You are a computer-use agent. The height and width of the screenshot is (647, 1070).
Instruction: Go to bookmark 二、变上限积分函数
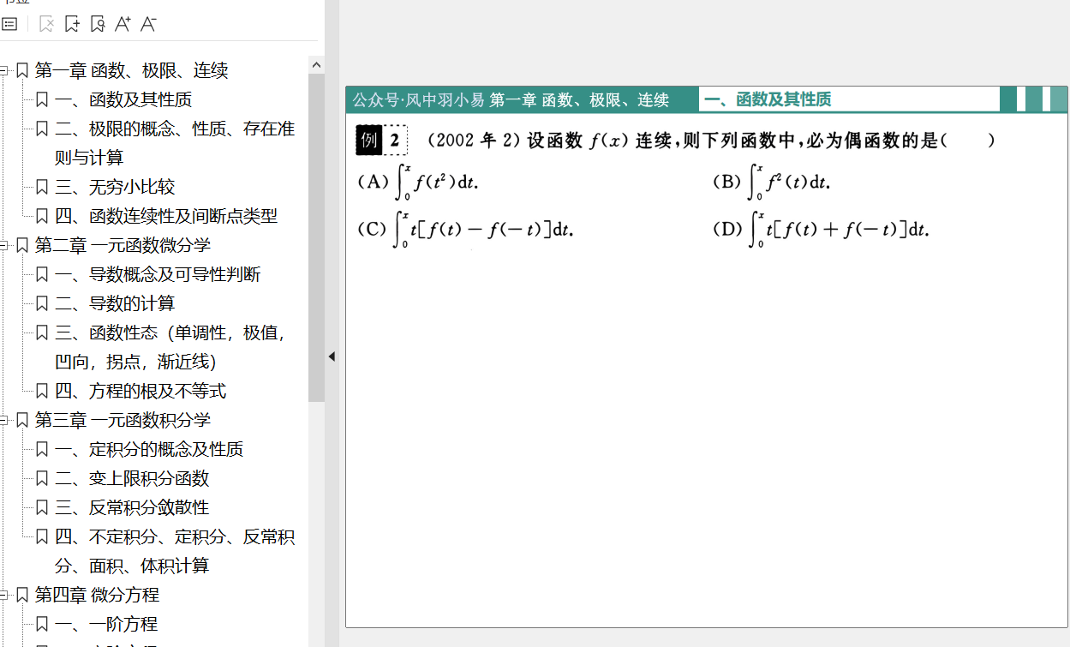[132, 479]
